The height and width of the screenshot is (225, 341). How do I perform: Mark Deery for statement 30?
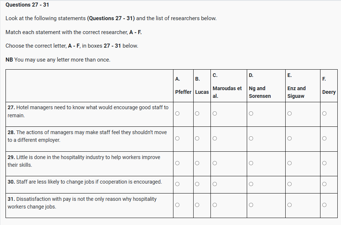[324, 184]
